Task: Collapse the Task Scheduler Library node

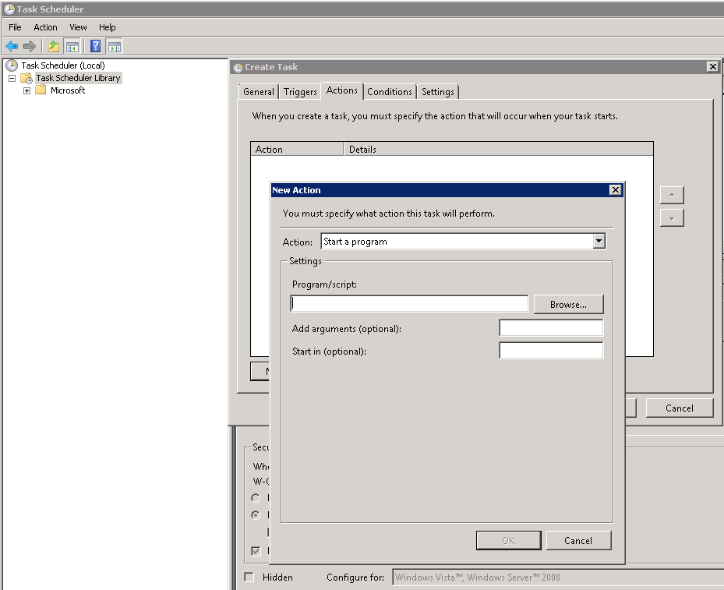Action: click(x=11, y=78)
